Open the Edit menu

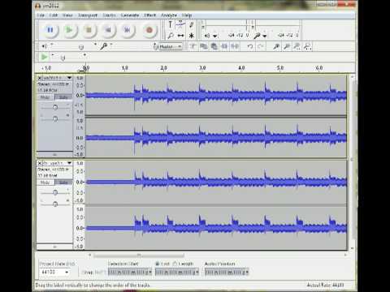click(x=54, y=15)
